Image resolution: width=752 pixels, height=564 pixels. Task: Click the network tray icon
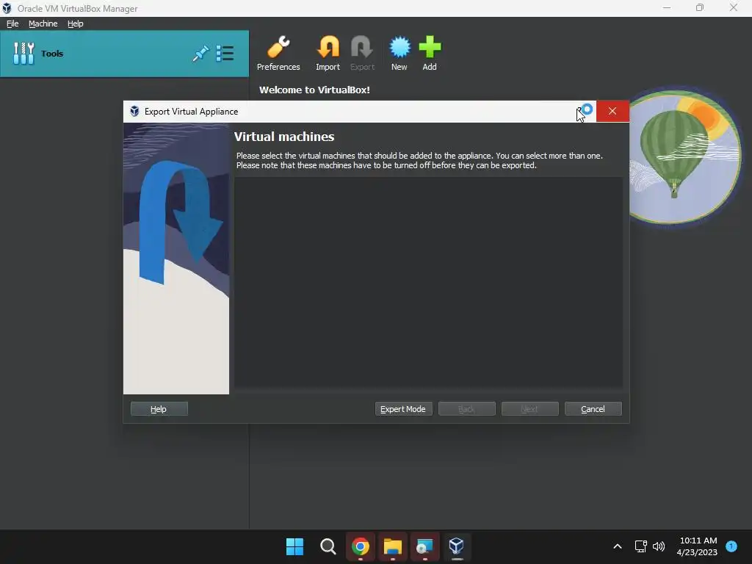coord(640,546)
